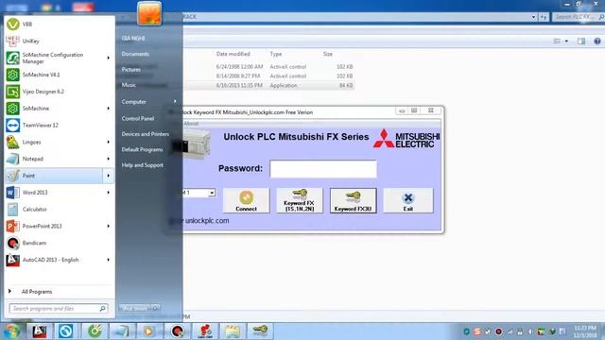Sort by Size column header
This screenshot has width=605, height=340.
point(328,54)
